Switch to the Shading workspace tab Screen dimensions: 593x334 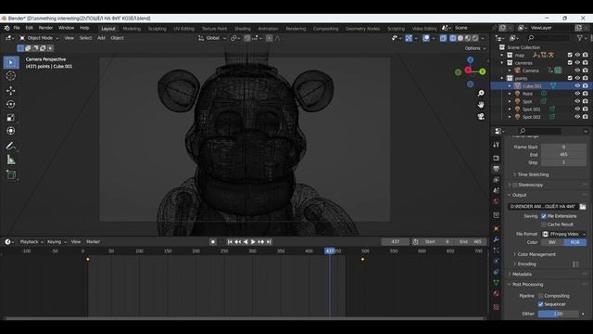point(243,29)
